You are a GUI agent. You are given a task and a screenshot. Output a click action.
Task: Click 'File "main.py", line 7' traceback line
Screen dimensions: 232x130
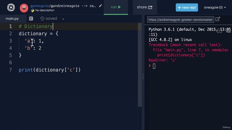coord(191,50)
